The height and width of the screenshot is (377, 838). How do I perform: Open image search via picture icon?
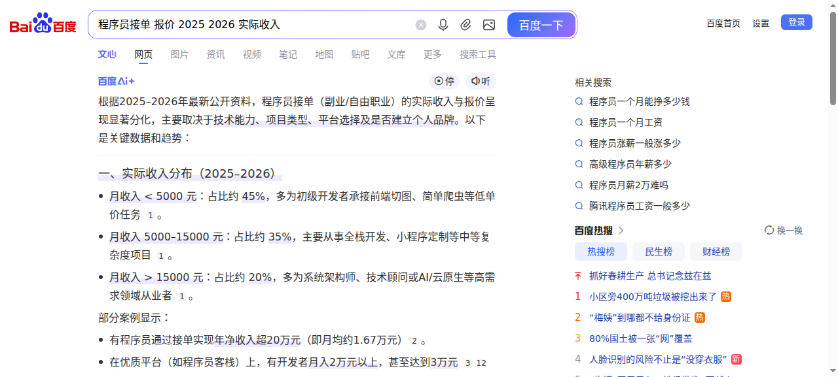pyautogui.click(x=489, y=25)
